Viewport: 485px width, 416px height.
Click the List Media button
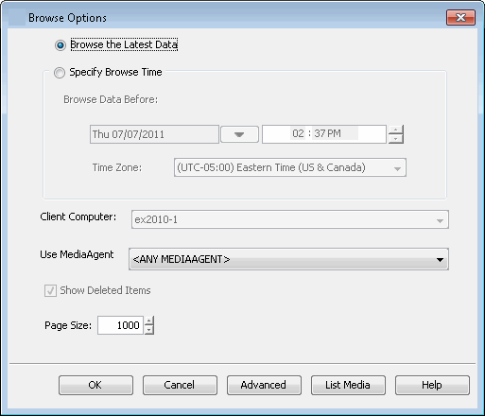pyautogui.click(x=348, y=385)
